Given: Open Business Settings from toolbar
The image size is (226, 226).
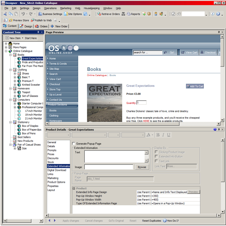Looking at the screenshot, I should (x=50, y=14).
